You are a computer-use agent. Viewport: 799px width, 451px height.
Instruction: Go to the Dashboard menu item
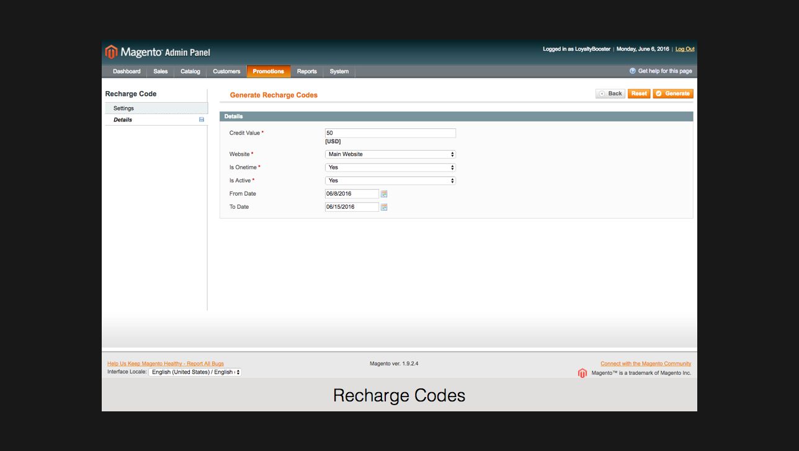(x=127, y=71)
